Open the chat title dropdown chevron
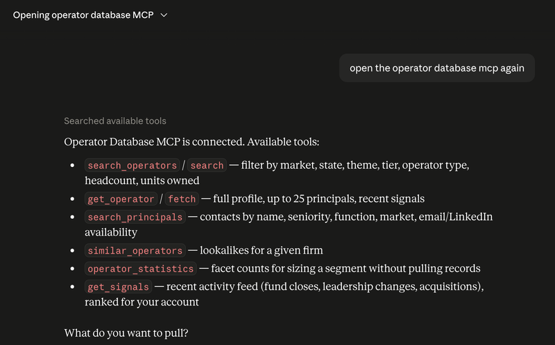The width and height of the screenshot is (555, 345). point(164,15)
